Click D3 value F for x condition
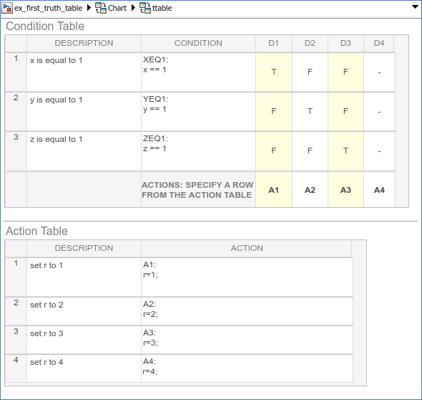The width and height of the screenshot is (422, 400). pos(345,72)
